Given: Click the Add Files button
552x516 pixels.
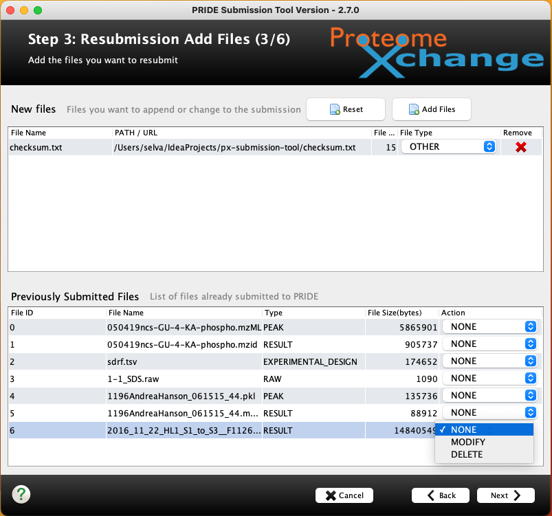Looking at the screenshot, I should click(x=432, y=109).
